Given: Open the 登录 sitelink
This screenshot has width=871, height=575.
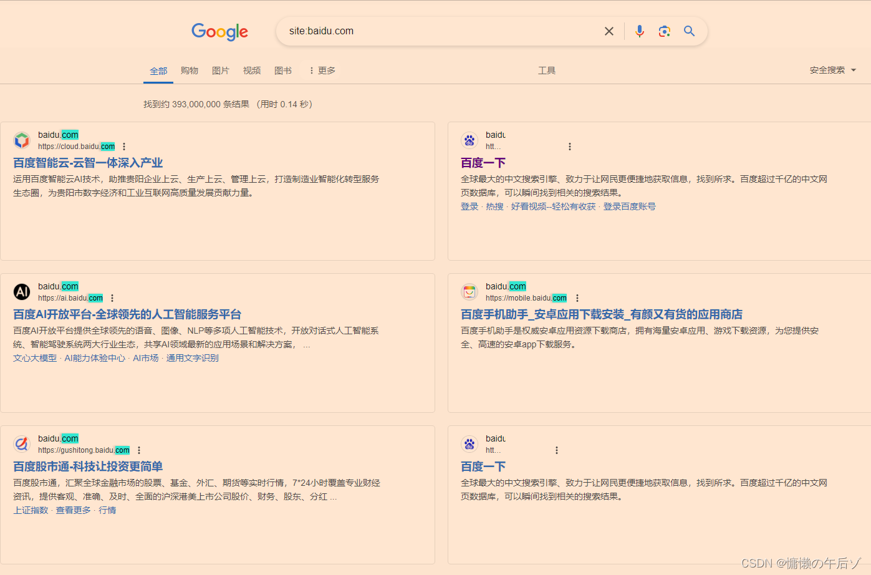Looking at the screenshot, I should point(469,206).
